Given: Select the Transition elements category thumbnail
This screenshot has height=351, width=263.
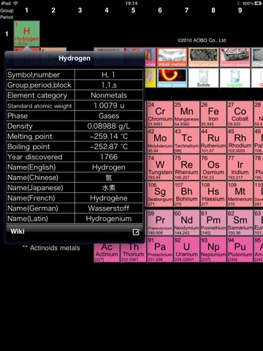Looking at the screenshot, I should 235,58.
